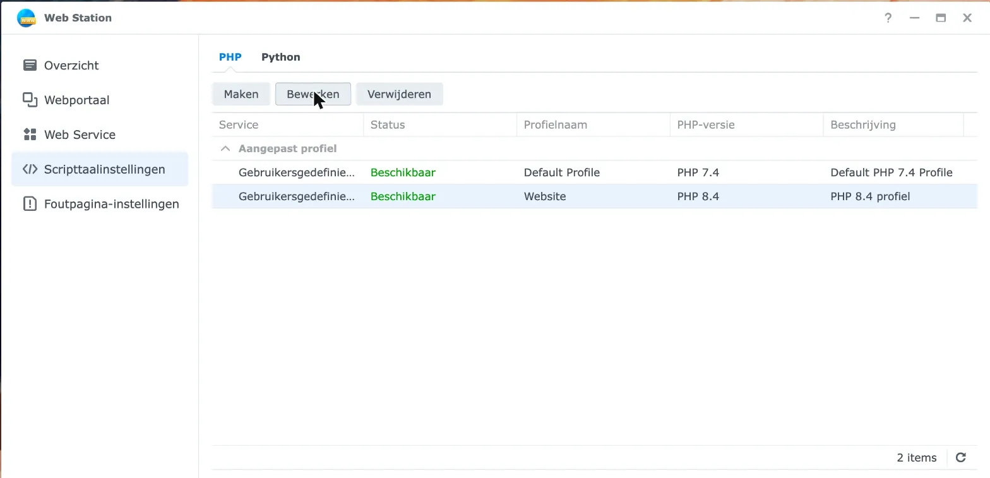Click the Service cell in Default Profile row
Viewport: 990px width, 478px height.
[x=297, y=172]
